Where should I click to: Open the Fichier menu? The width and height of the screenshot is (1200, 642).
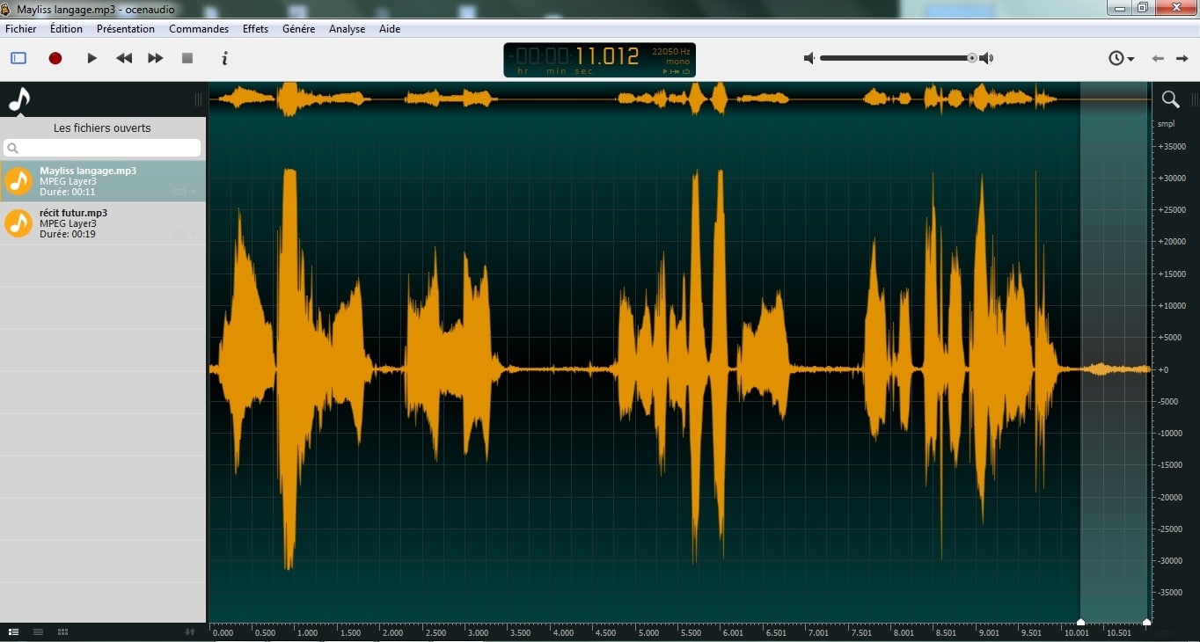[x=20, y=28]
